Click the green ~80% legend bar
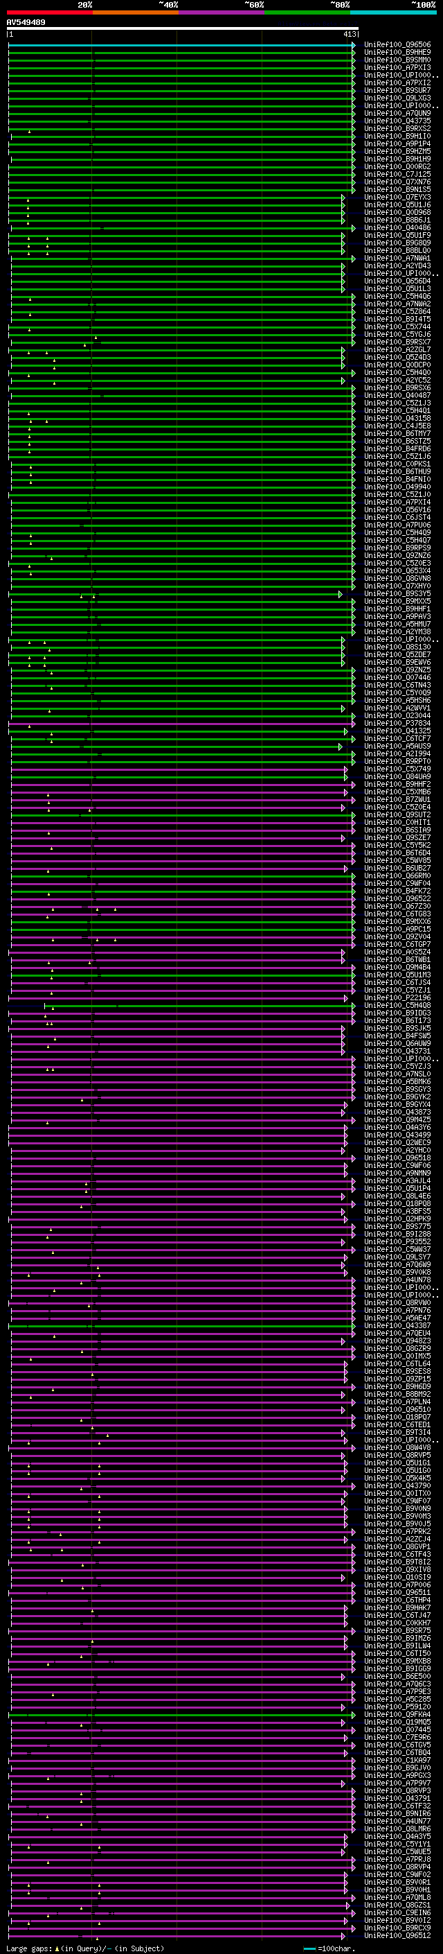443x1954 pixels. (x=307, y=13)
